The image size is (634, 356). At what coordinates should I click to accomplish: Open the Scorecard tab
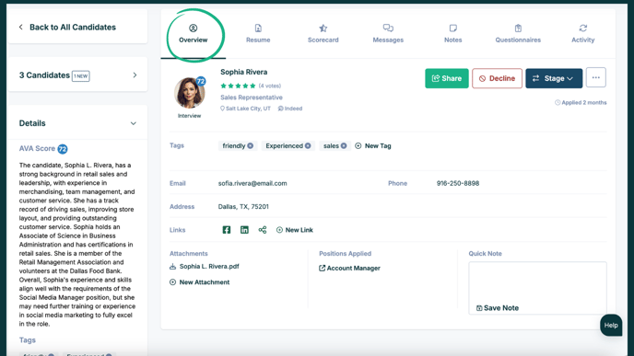click(x=323, y=34)
